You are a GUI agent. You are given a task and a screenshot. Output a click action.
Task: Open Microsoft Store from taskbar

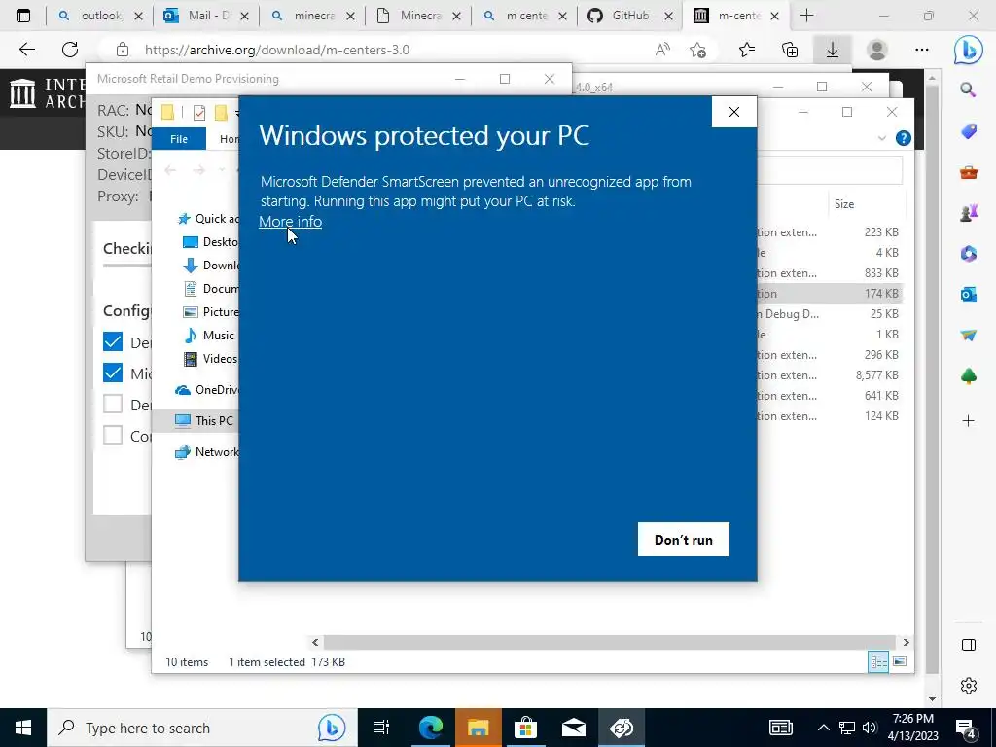[x=525, y=728]
